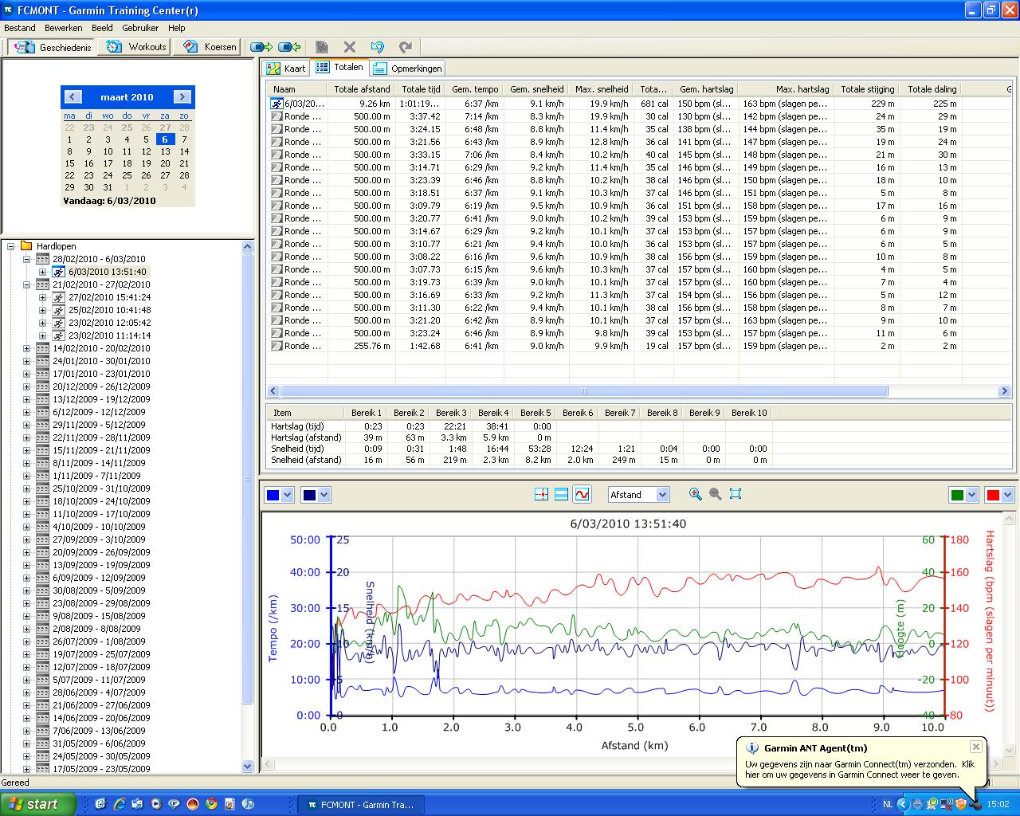Image resolution: width=1020 pixels, height=816 pixels.
Task: Collapse week 21/02/2010 - 27/02/2010
Action: coord(26,284)
